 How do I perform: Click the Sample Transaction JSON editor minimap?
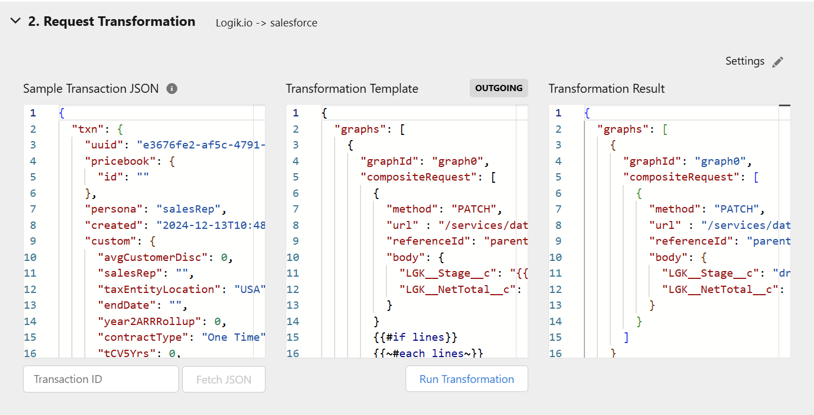(259, 231)
